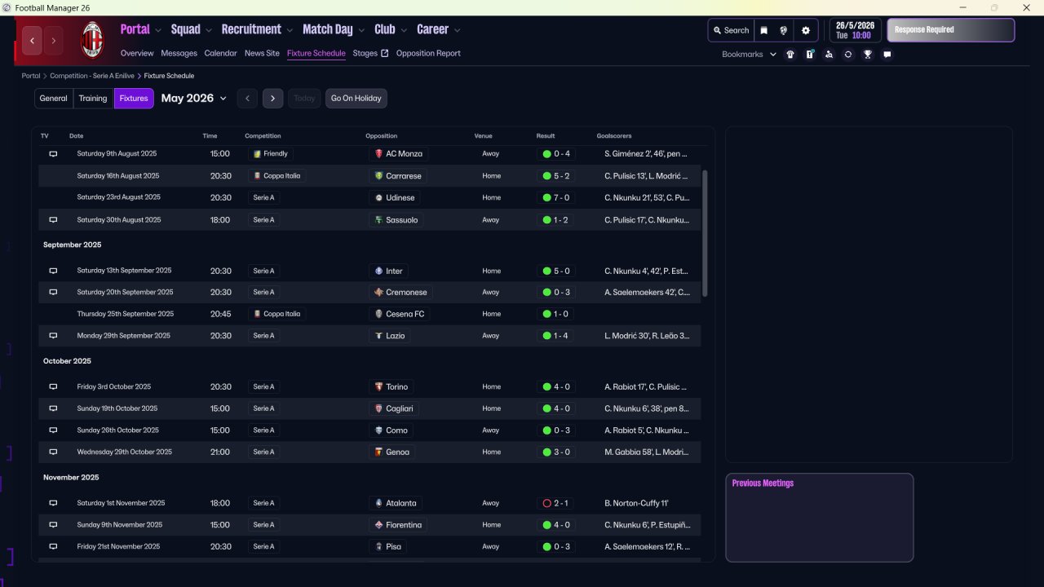Viewport: 1044px width, 587px height.
Task: Open the Messages subtab
Action: coord(179,54)
